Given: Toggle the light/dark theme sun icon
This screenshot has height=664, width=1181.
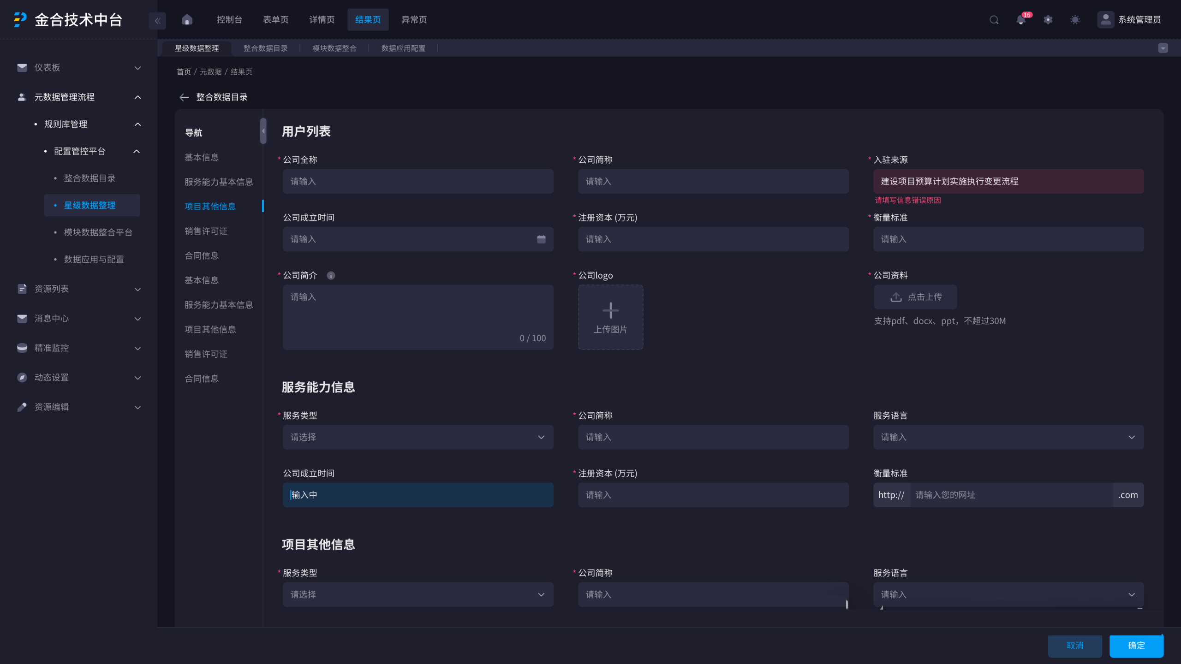Looking at the screenshot, I should pyautogui.click(x=1075, y=20).
